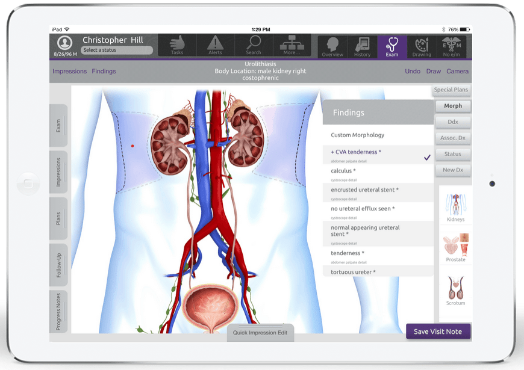Screen dimensions: 524x370
Task: Open the Search magnifier icon
Action: pos(254,45)
